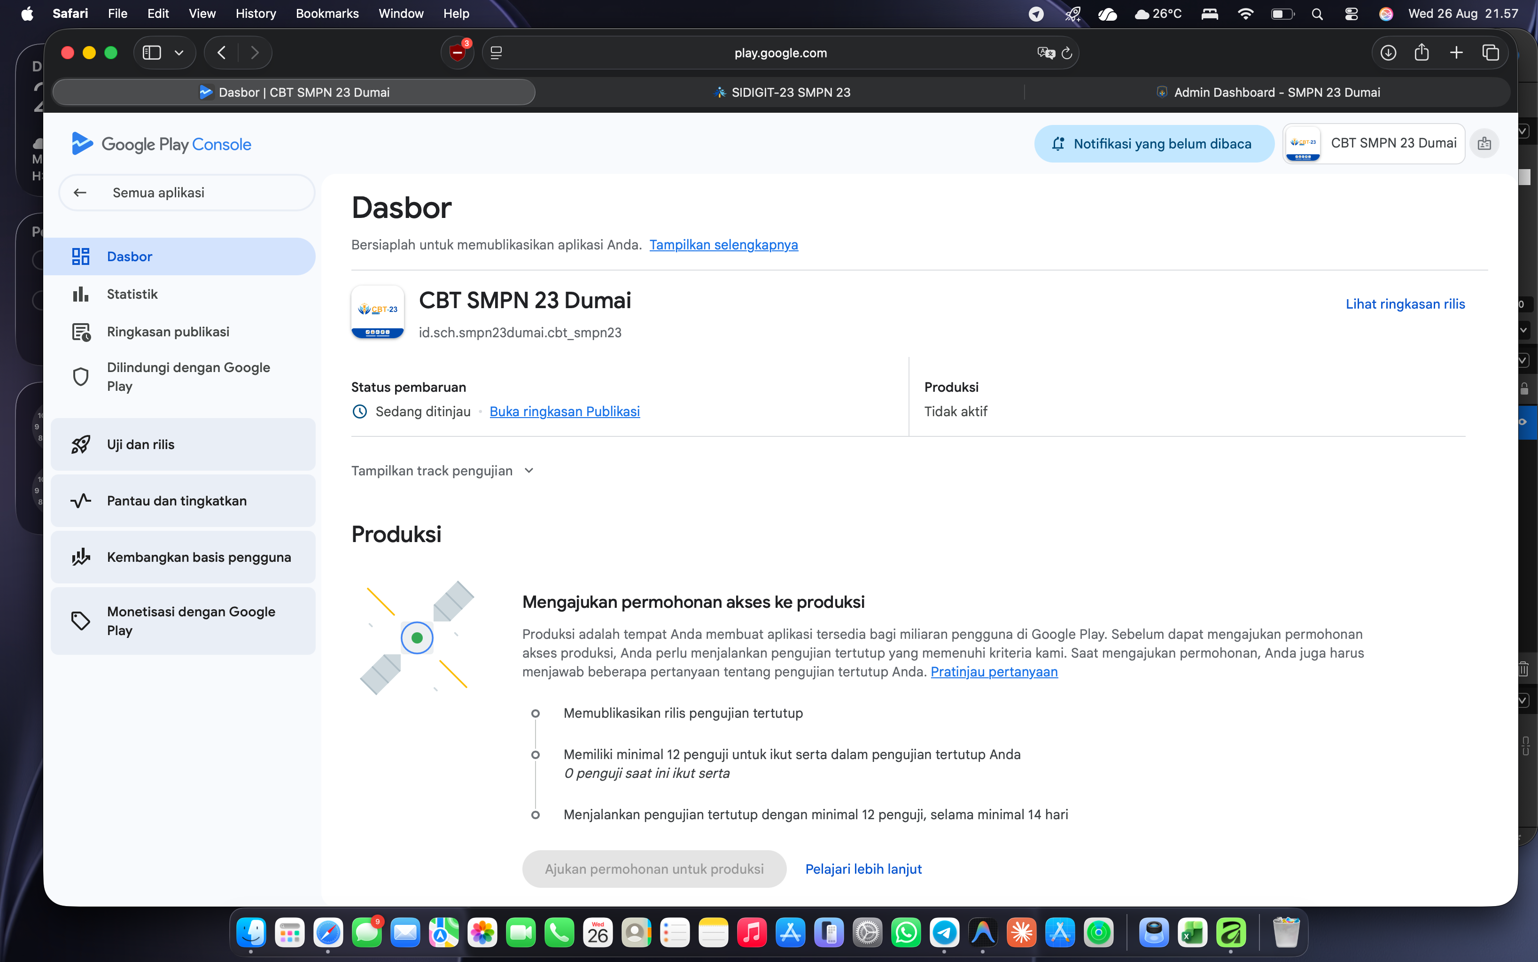Open Finder from the Dock
Image resolution: width=1538 pixels, height=962 pixels.
point(251,933)
